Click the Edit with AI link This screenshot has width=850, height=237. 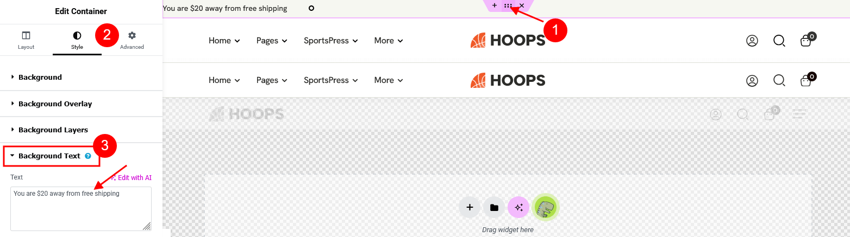point(131,177)
